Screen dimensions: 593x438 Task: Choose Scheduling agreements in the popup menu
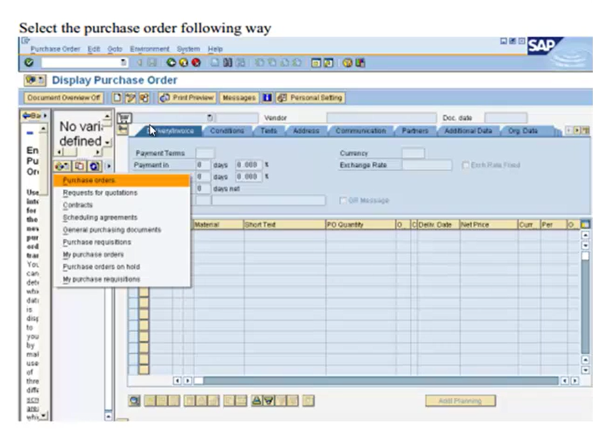(x=122, y=217)
